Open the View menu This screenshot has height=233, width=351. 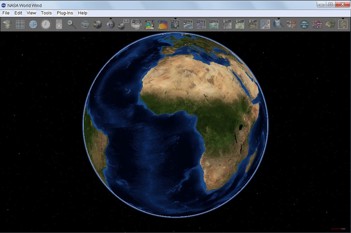click(31, 13)
